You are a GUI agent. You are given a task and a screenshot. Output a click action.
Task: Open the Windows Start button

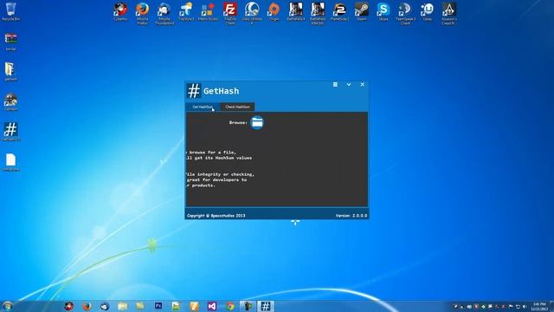pyautogui.click(x=8, y=306)
